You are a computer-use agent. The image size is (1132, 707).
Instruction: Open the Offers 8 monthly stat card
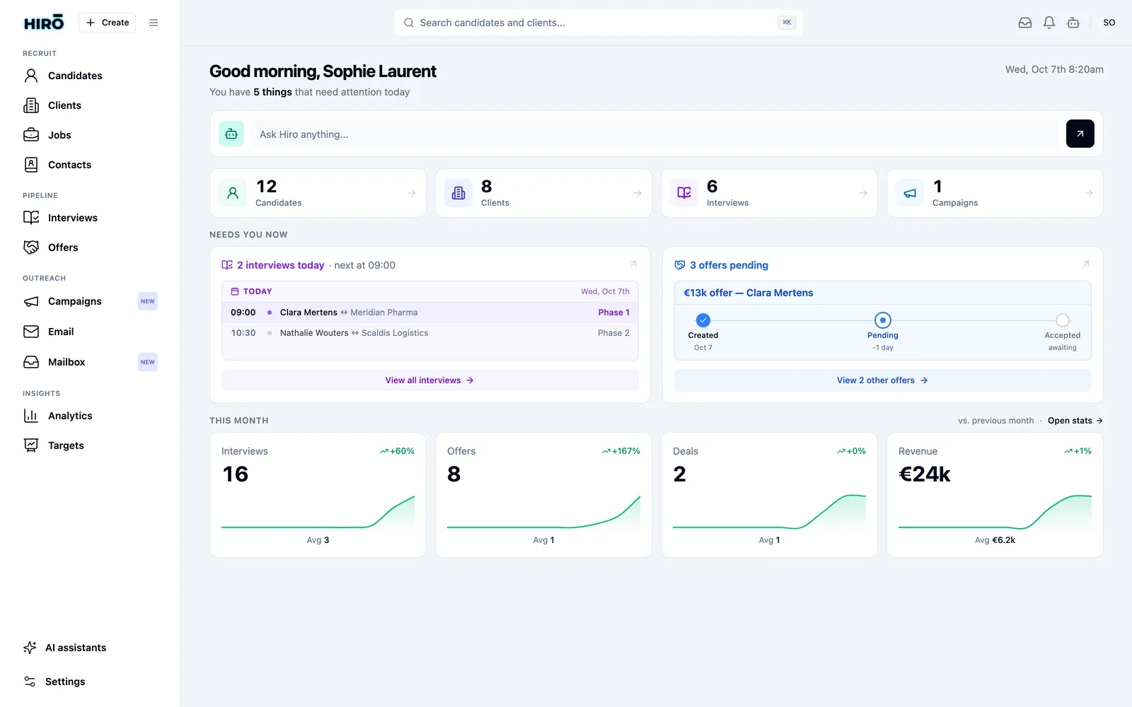[543, 495]
